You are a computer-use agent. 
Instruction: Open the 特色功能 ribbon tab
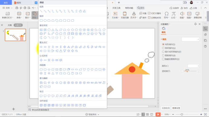tap(129, 8)
